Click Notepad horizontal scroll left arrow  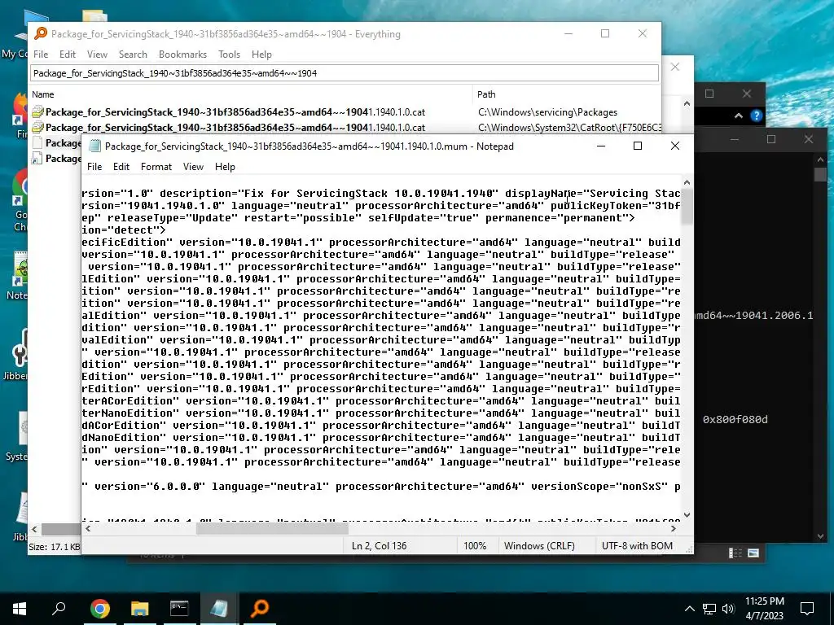tap(88, 529)
